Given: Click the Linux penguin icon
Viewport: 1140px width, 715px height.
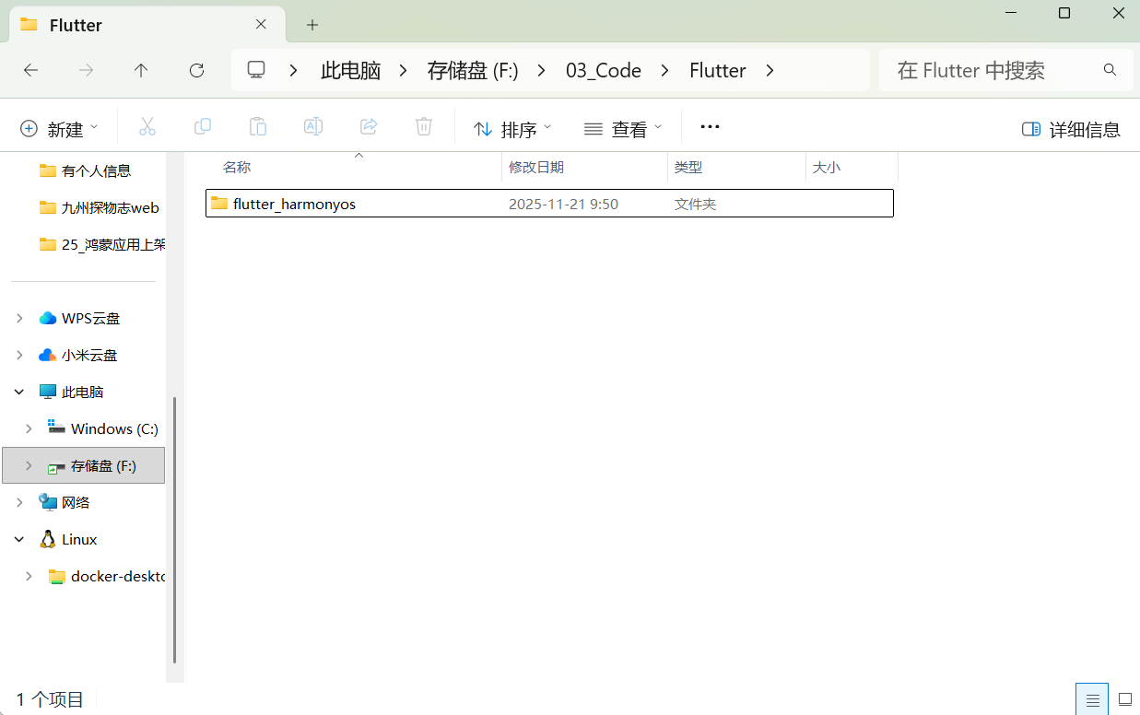Looking at the screenshot, I should point(48,539).
